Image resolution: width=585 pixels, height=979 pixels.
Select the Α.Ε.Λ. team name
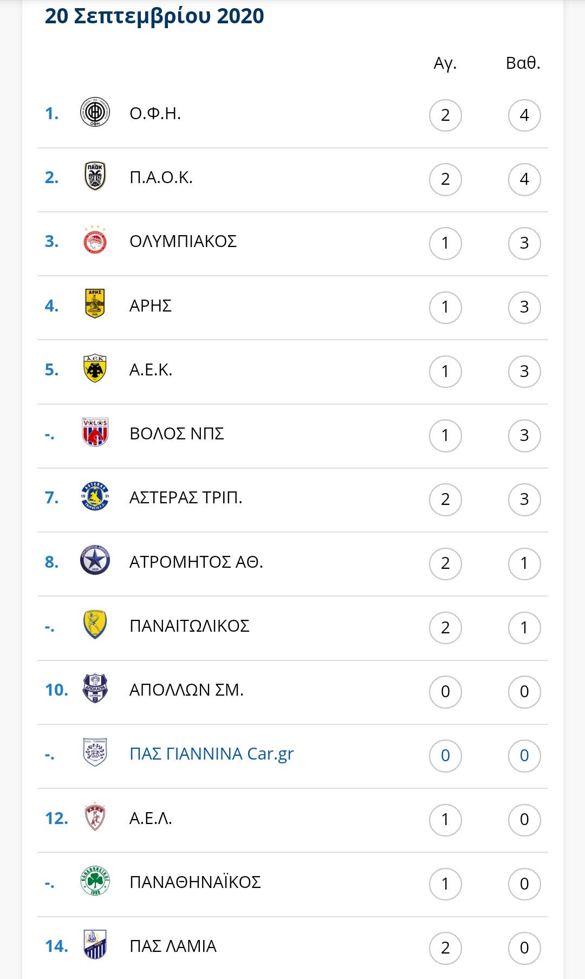tap(151, 818)
